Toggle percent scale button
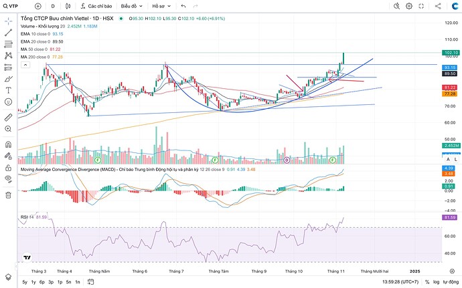462x288 pixels. coord(427,282)
